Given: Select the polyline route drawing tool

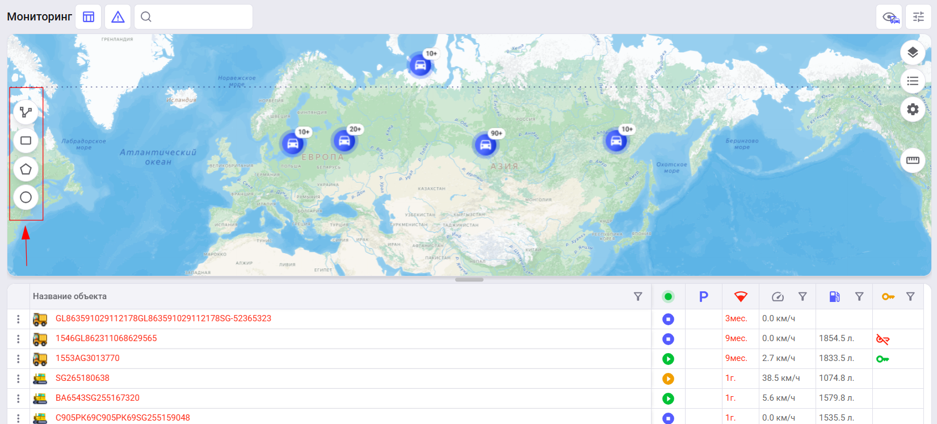Looking at the screenshot, I should pyautogui.click(x=26, y=112).
